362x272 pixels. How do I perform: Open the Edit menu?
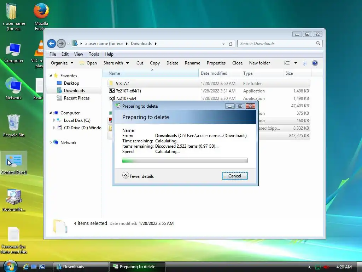pyautogui.click(x=65, y=54)
